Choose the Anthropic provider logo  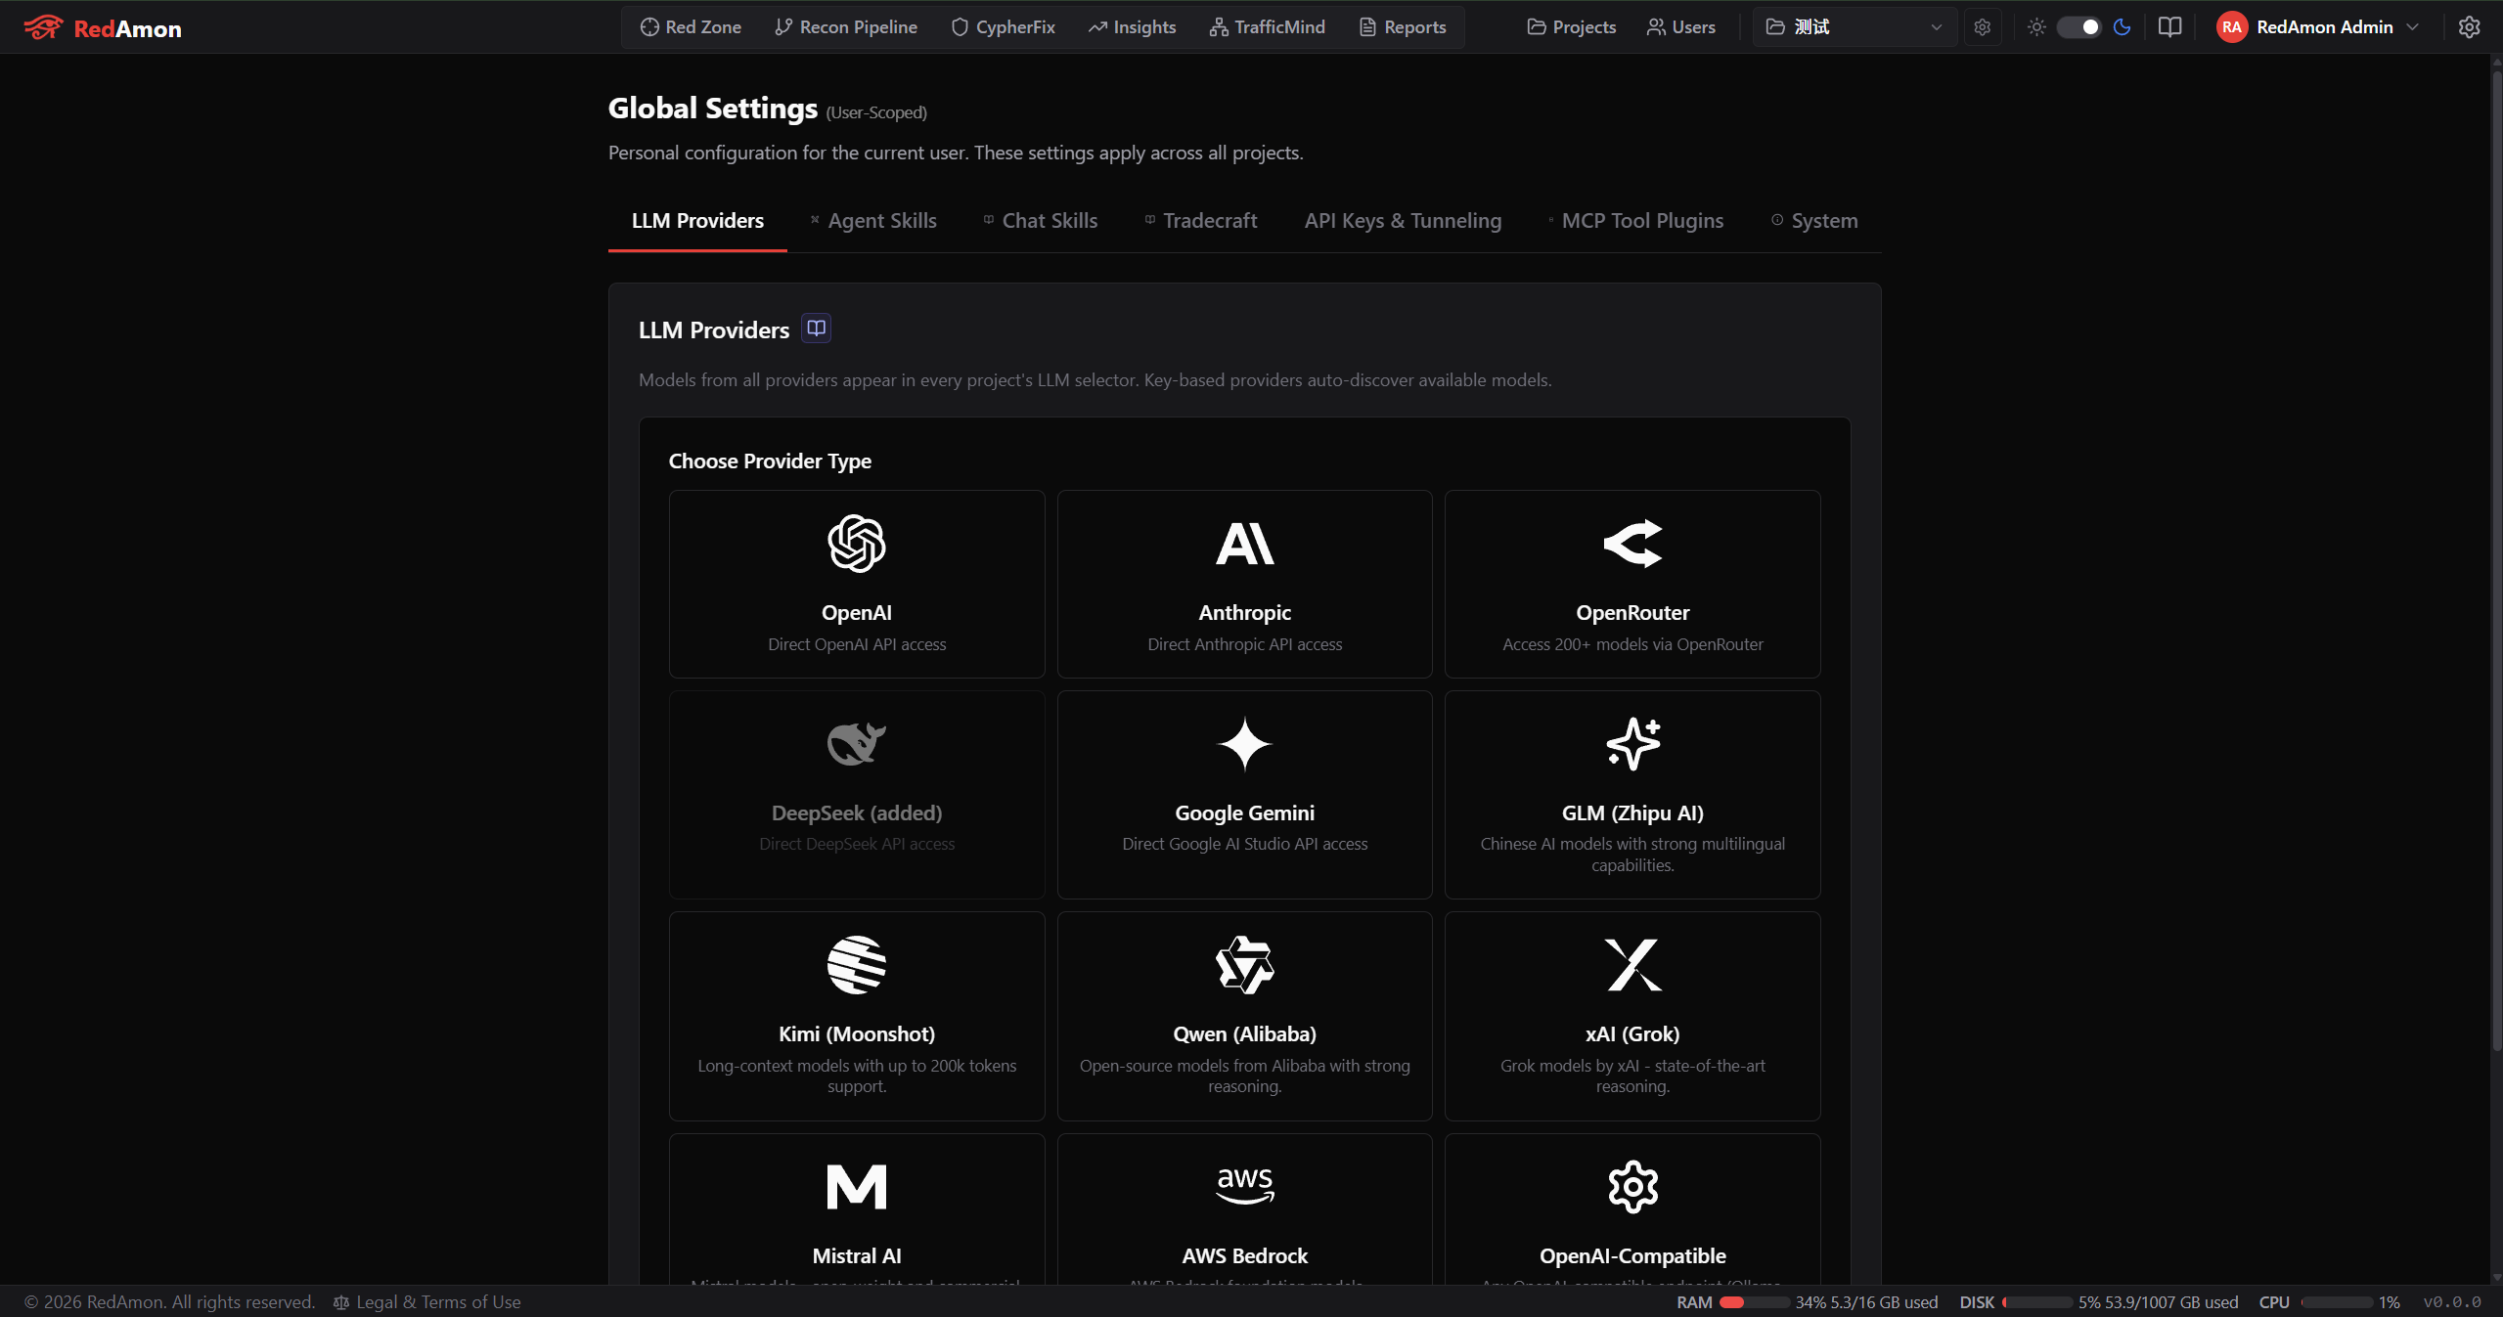(x=1244, y=544)
